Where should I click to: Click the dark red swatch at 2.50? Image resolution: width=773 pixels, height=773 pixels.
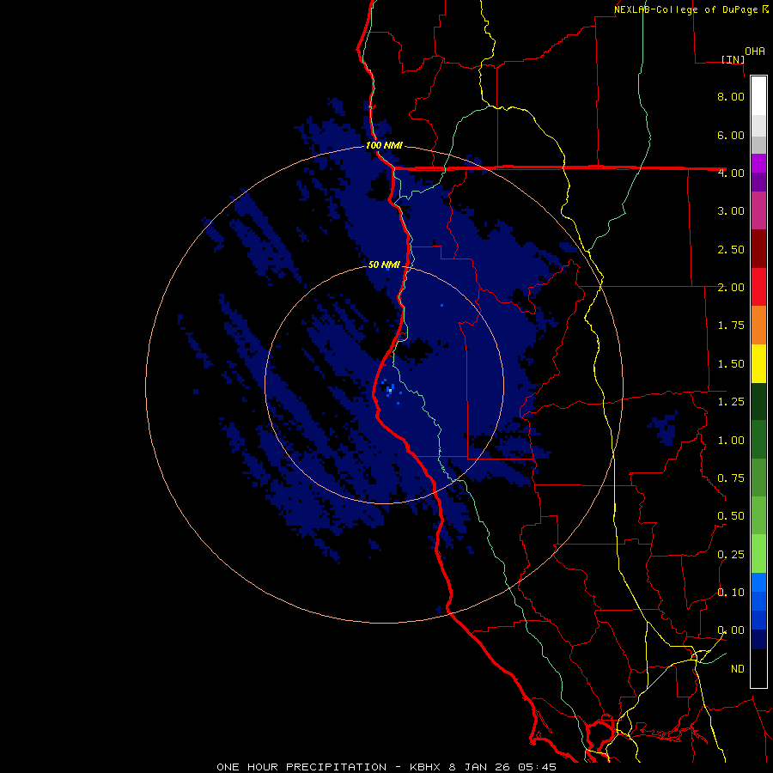click(x=758, y=249)
